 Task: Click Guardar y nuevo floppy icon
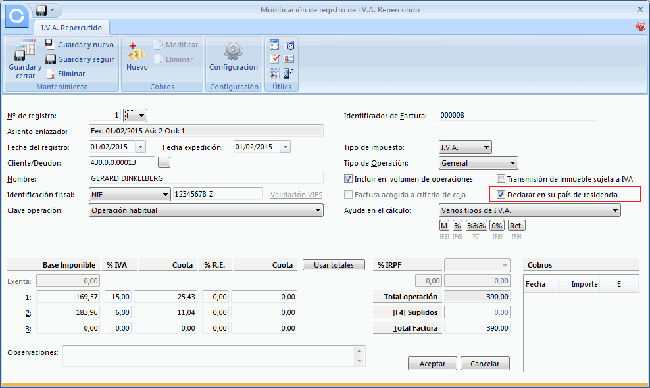[x=50, y=45]
